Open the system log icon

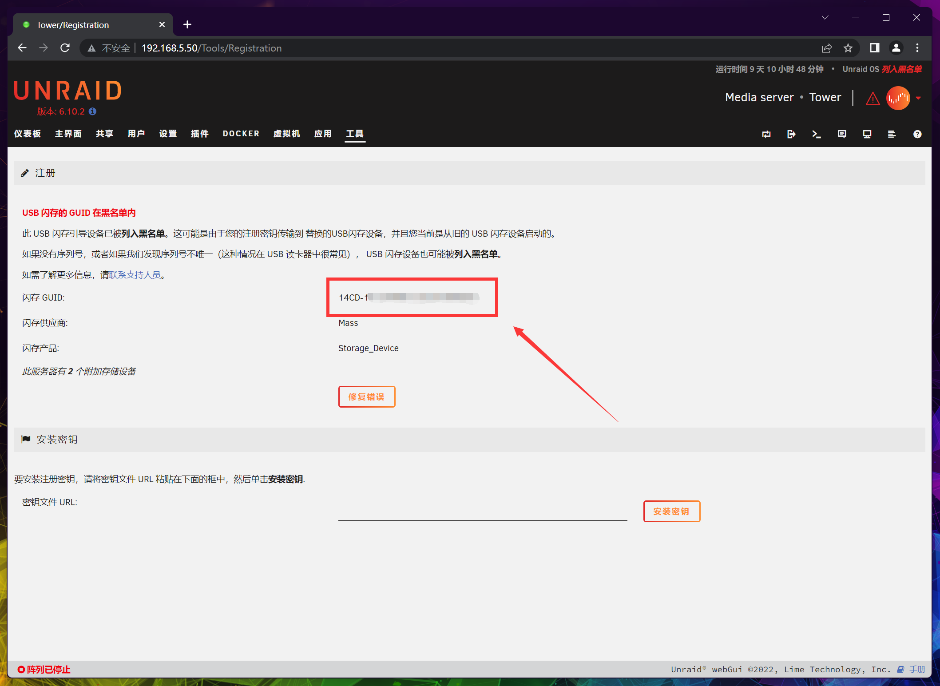pyautogui.click(x=892, y=134)
